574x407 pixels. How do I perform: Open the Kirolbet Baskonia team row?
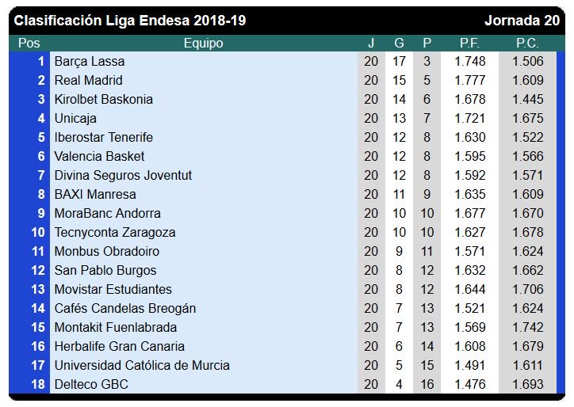(x=103, y=99)
